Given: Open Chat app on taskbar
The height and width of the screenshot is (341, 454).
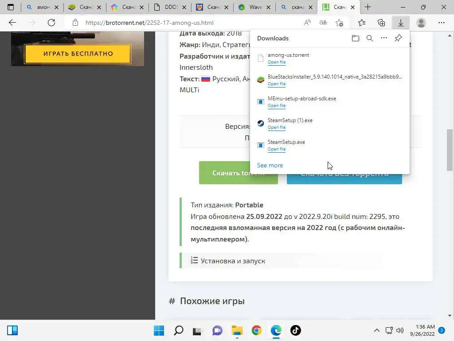Looking at the screenshot, I should click(x=217, y=330).
